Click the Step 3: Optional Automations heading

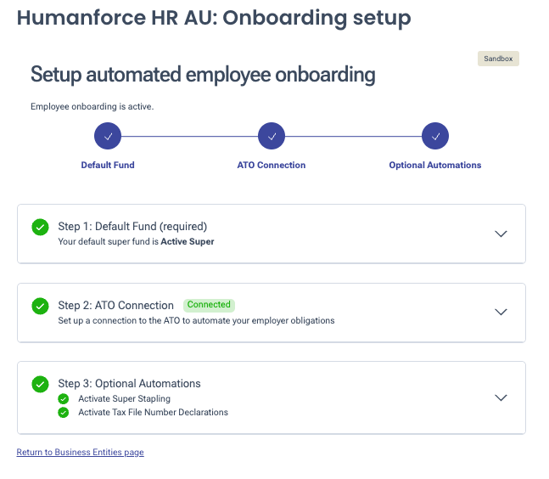[x=129, y=384]
